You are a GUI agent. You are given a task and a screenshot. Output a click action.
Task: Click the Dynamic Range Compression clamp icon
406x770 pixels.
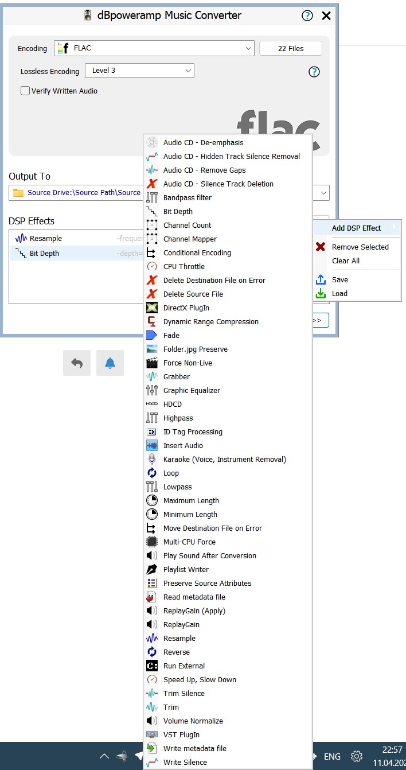[152, 321]
